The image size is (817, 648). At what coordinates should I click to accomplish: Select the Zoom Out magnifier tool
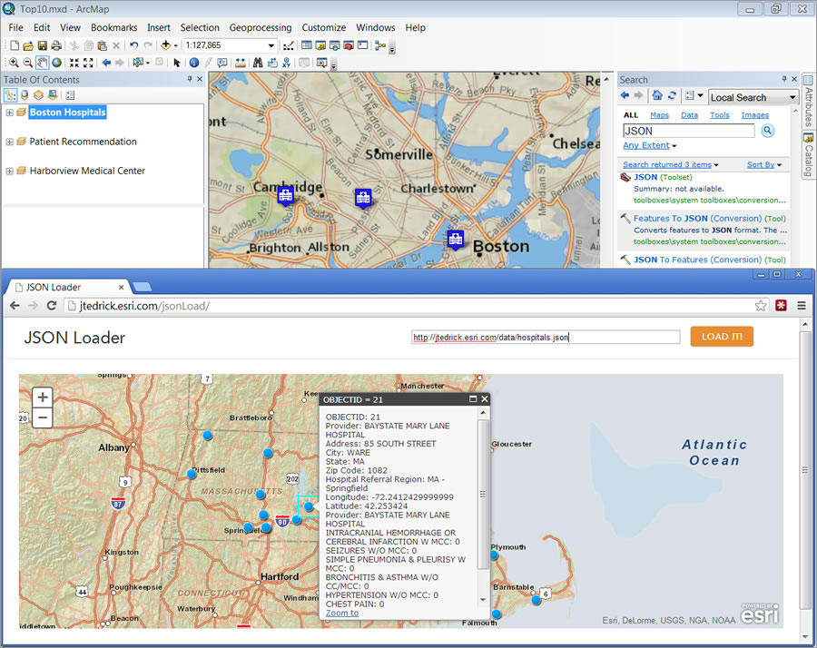tap(28, 63)
